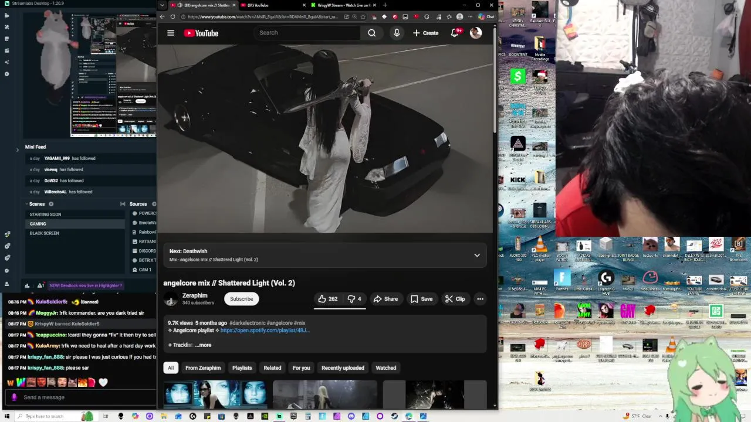
Task: Bookmark this page with the star icon
Action: tap(364, 16)
